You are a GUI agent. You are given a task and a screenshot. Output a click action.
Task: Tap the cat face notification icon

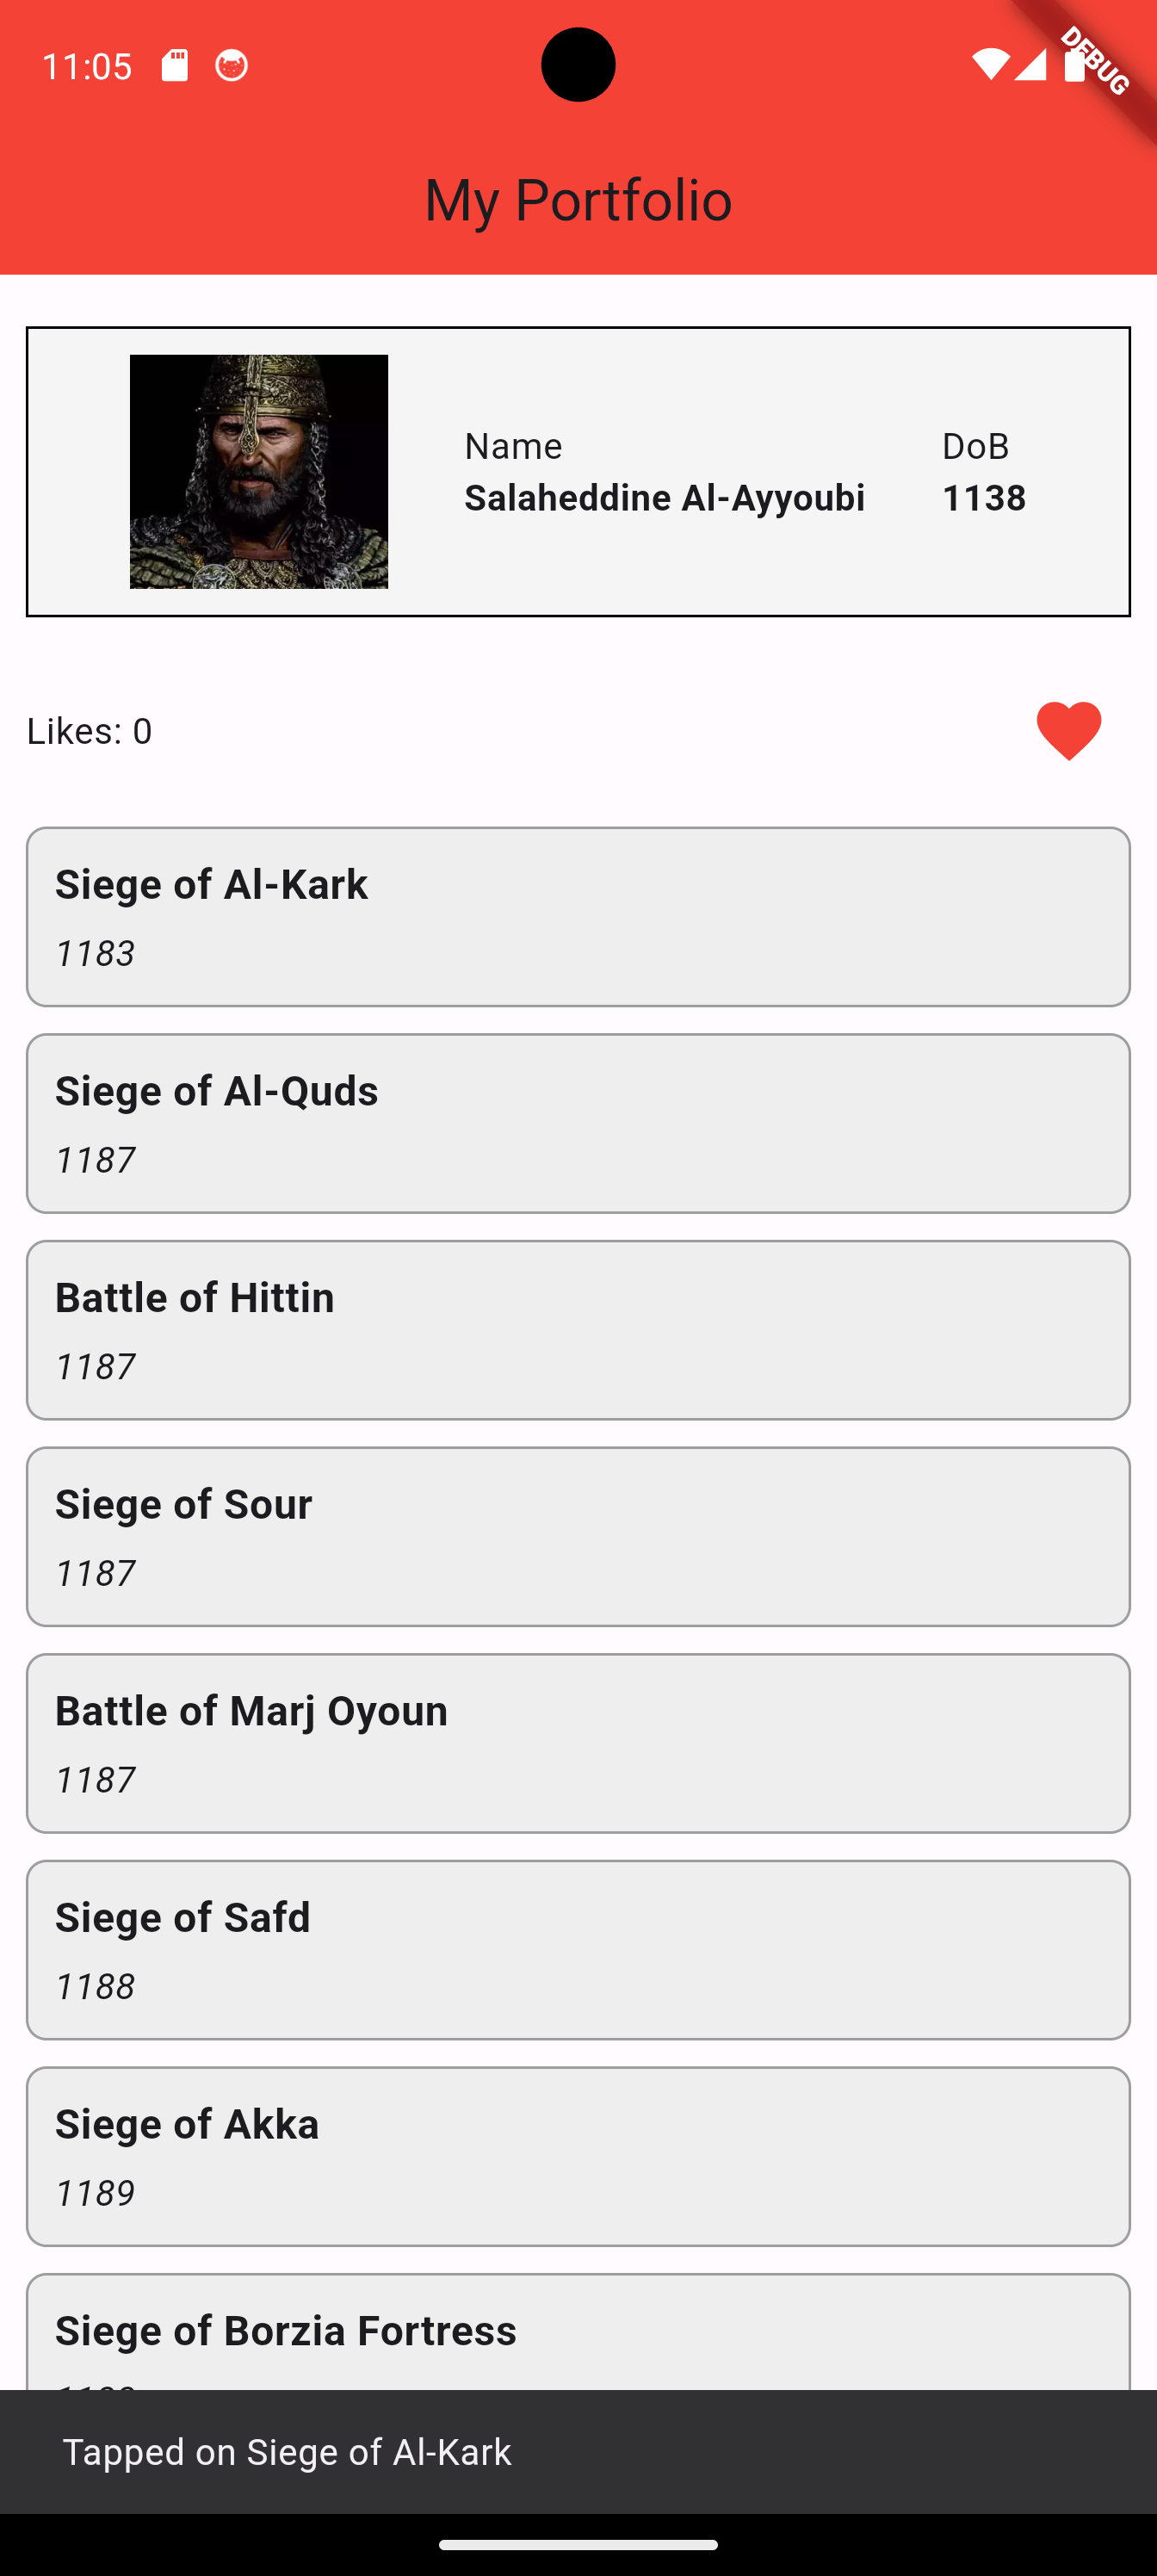pos(231,66)
